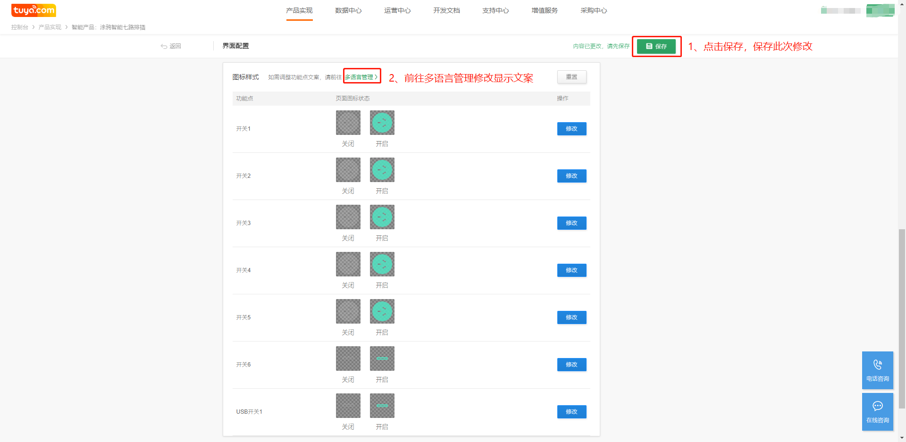
Task: Open 电话咨询 phone consultation widget
Action: 877,370
